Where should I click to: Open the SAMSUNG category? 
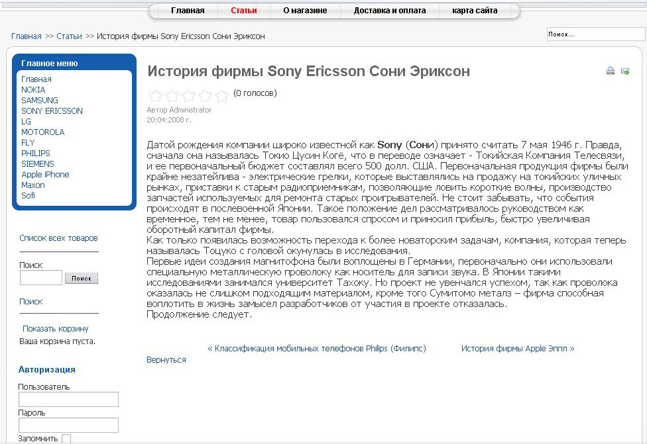click(x=40, y=101)
